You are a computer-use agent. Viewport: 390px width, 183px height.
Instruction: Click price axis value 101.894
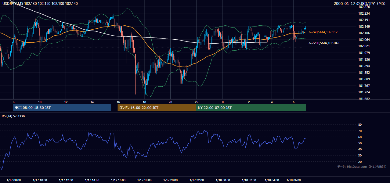(364, 66)
